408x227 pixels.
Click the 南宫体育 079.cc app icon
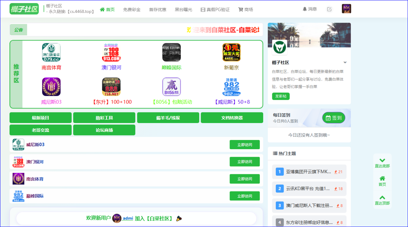click(51, 52)
